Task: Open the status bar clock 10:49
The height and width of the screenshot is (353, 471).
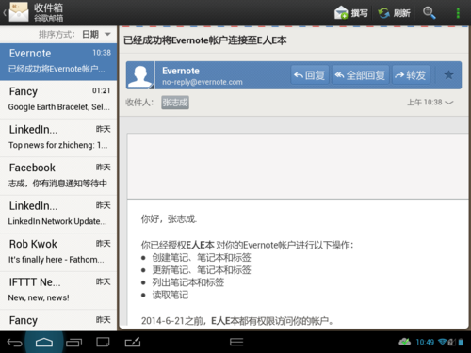Action: coord(425,342)
